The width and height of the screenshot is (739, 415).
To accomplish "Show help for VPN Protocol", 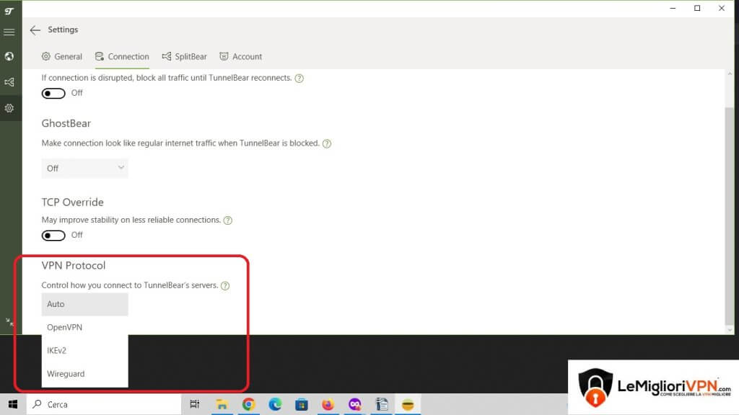I will pos(225,285).
